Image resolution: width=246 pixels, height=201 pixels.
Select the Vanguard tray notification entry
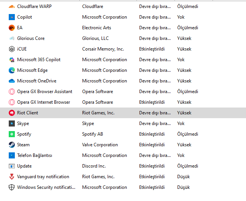coord(43,177)
